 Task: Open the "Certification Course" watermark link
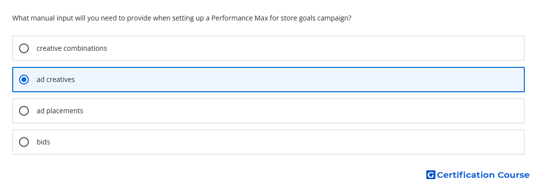click(x=478, y=175)
